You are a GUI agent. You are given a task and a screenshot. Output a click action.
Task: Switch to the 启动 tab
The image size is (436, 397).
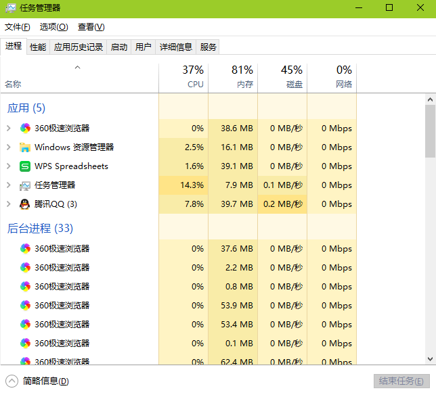pyautogui.click(x=119, y=47)
